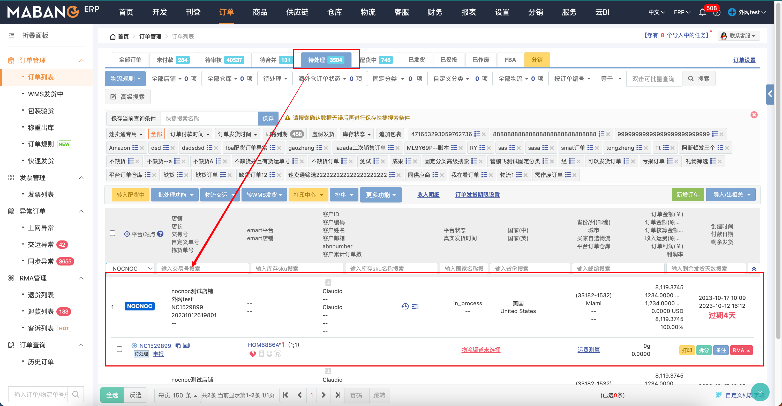Image resolution: width=782 pixels, height=406 pixels.
Task: Click the 搜索 search button
Action: click(698, 79)
